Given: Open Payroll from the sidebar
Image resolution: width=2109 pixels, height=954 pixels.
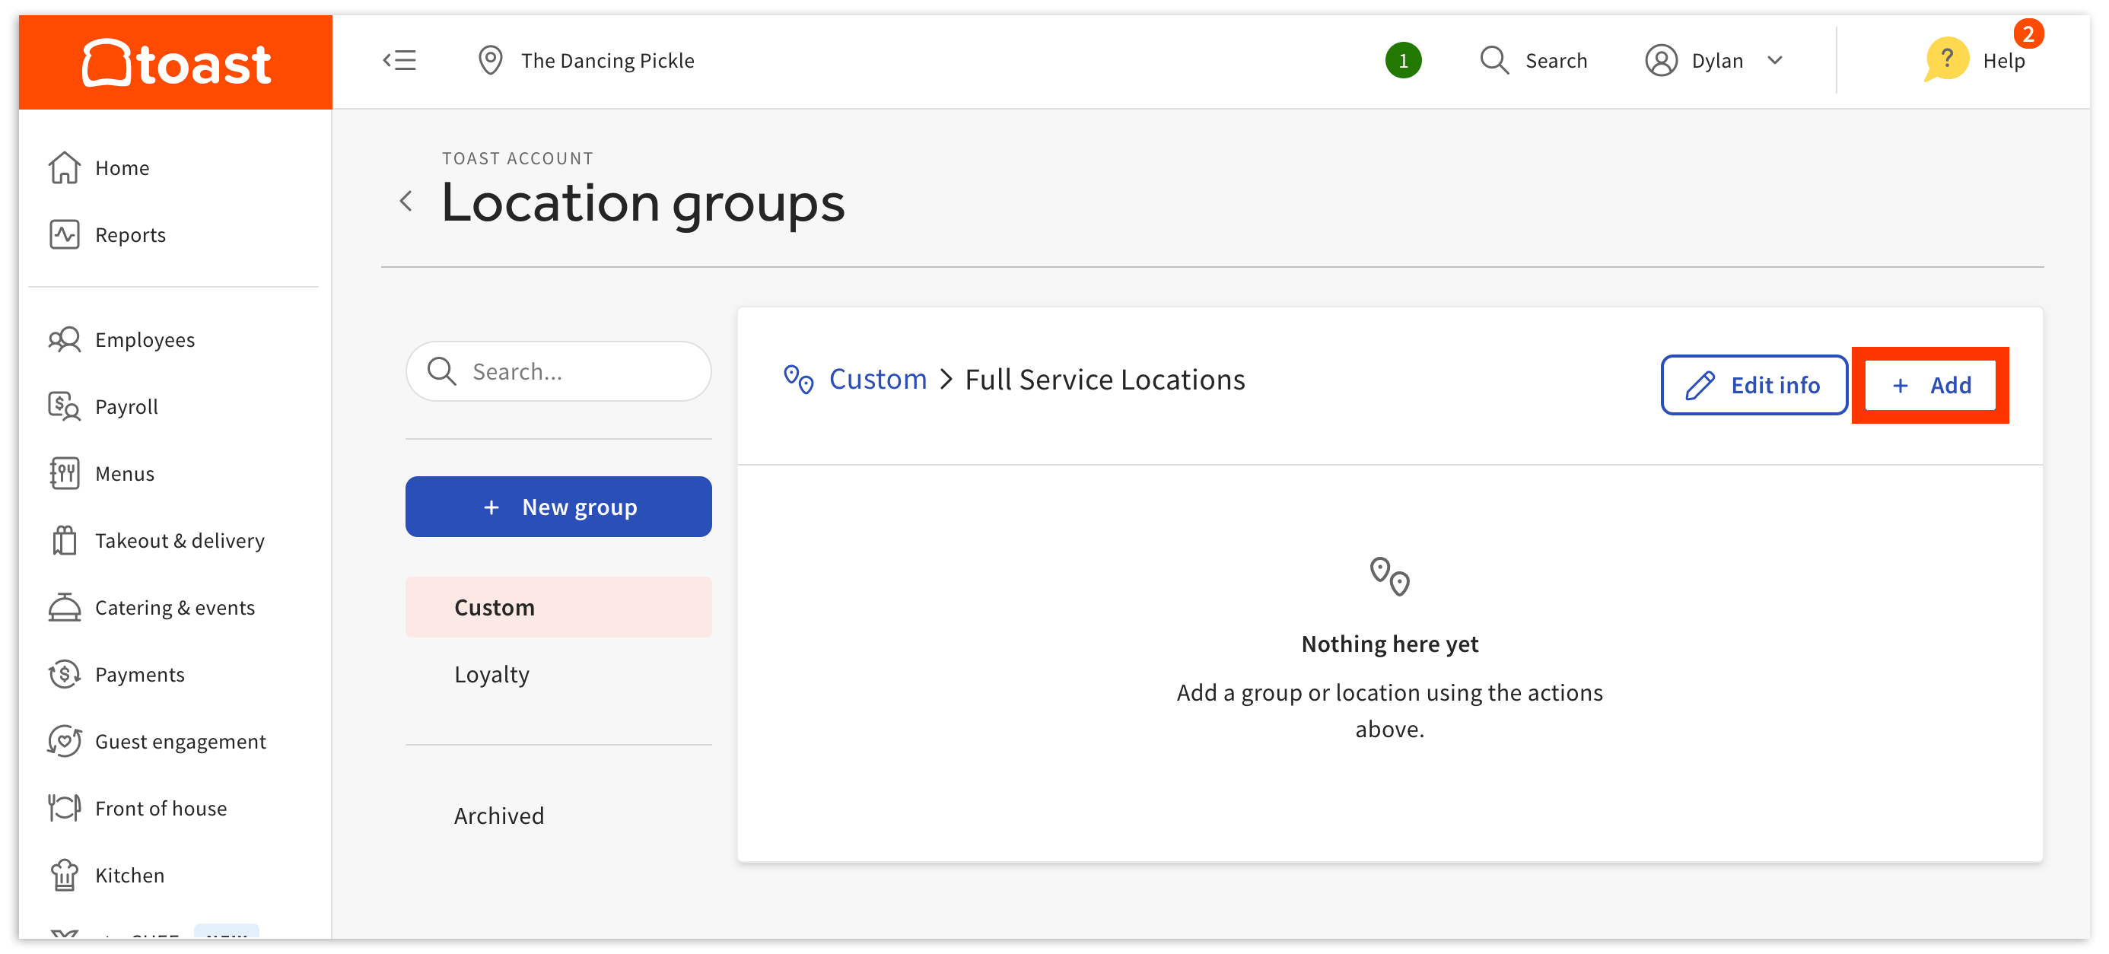Looking at the screenshot, I should tap(127, 406).
